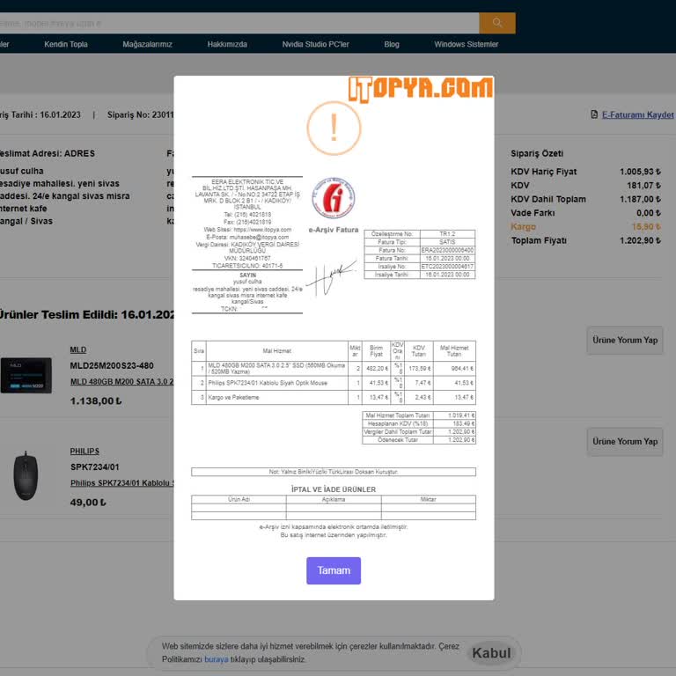The image size is (676, 676).
Task: Open the MLD brand link
Action: 78,349
